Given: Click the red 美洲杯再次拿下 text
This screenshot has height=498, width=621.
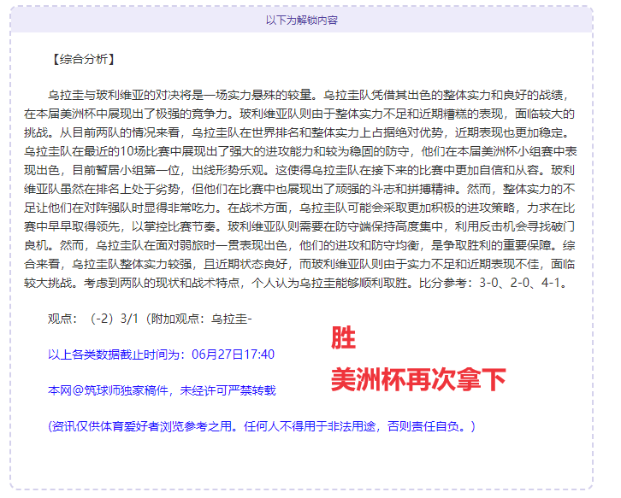Looking at the screenshot, I should 418,379.
